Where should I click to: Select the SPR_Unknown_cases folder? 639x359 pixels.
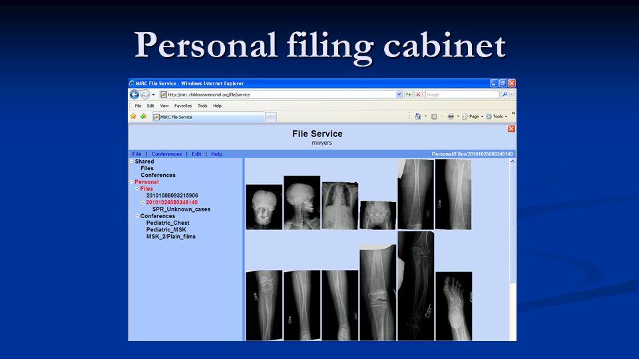[181, 209]
